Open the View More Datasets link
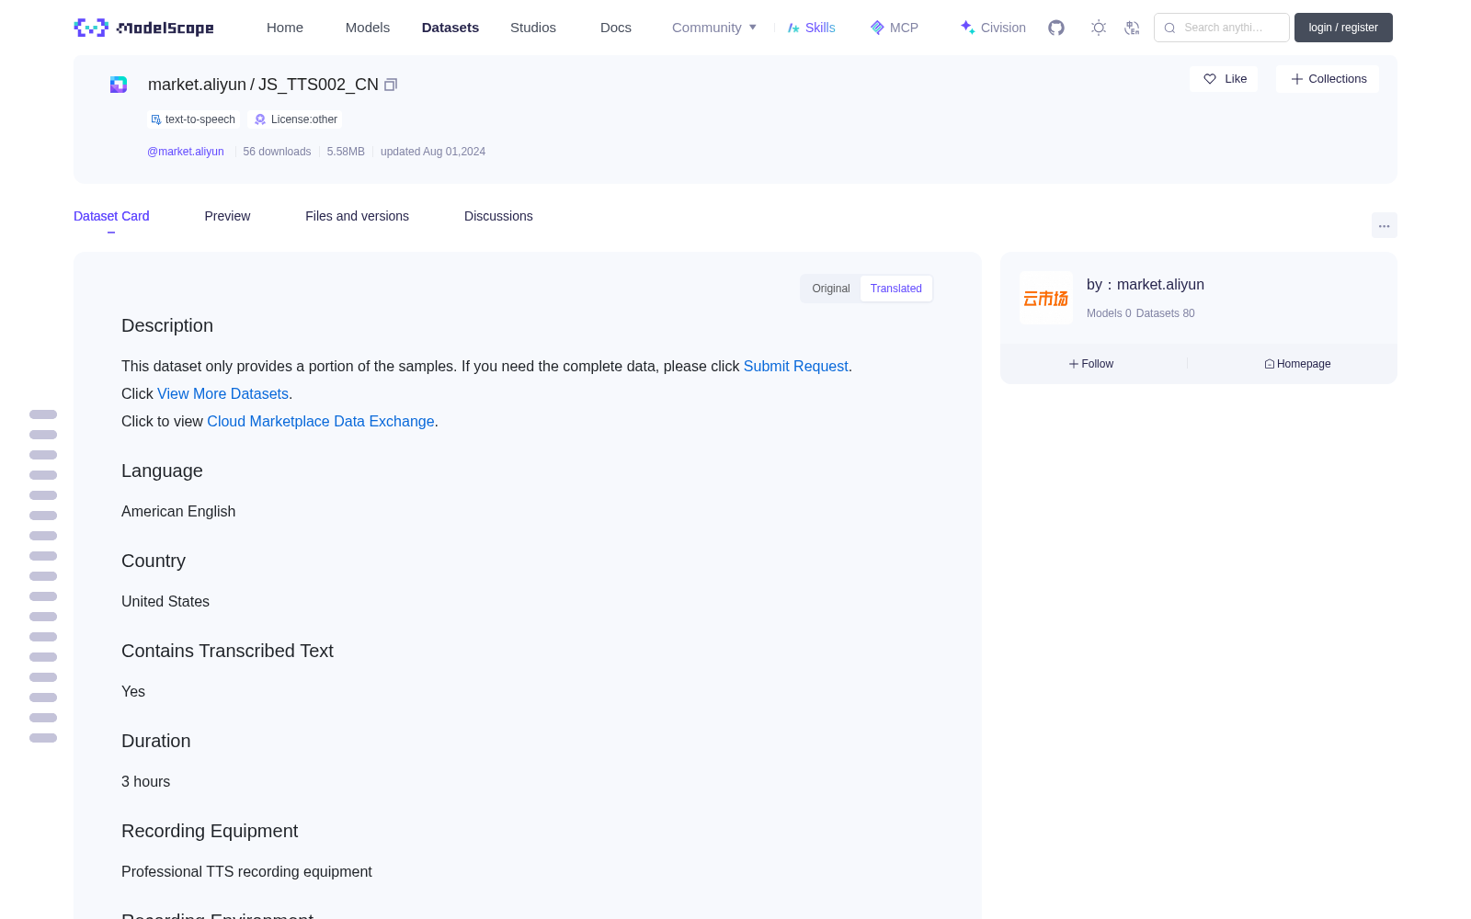The height and width of the screenshot is (919, 1471). (x=223, y=393)
